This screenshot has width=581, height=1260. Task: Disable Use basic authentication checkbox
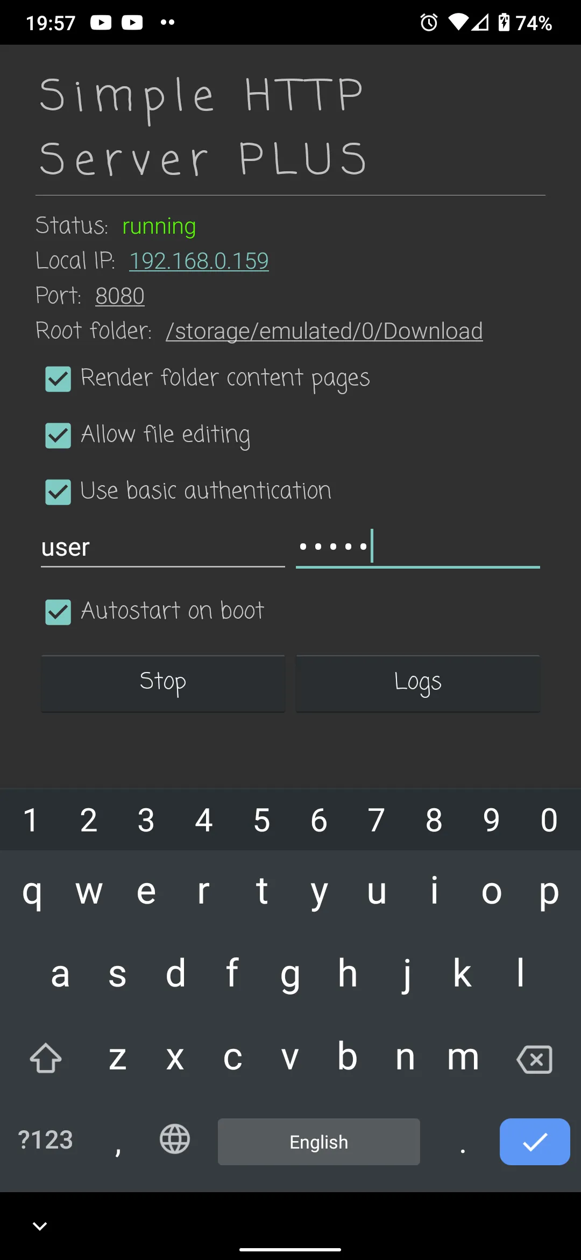(x=58, y=492)
